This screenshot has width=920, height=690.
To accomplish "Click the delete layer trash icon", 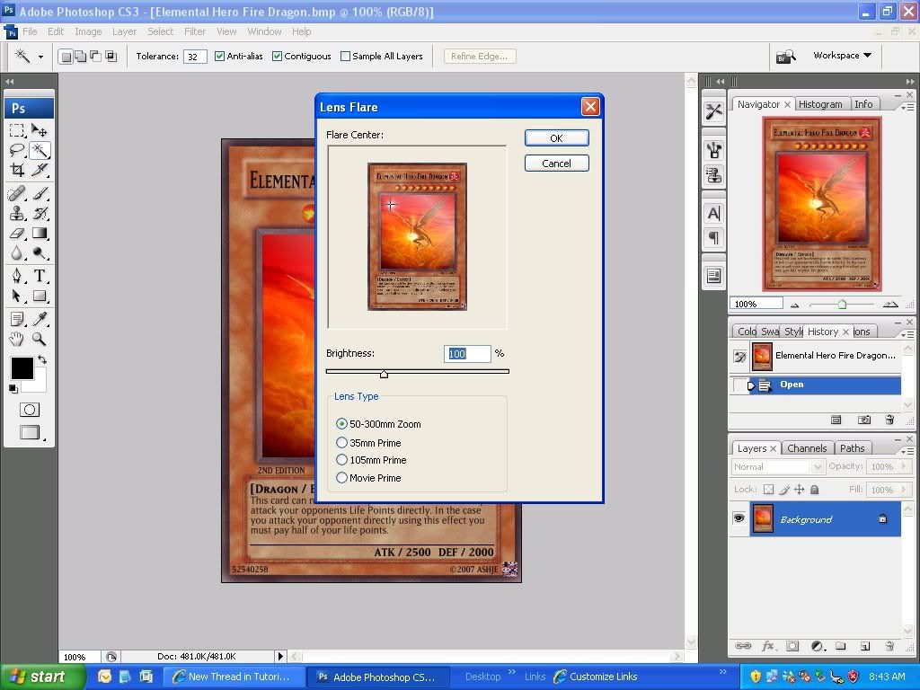I will tap(889, 646).
